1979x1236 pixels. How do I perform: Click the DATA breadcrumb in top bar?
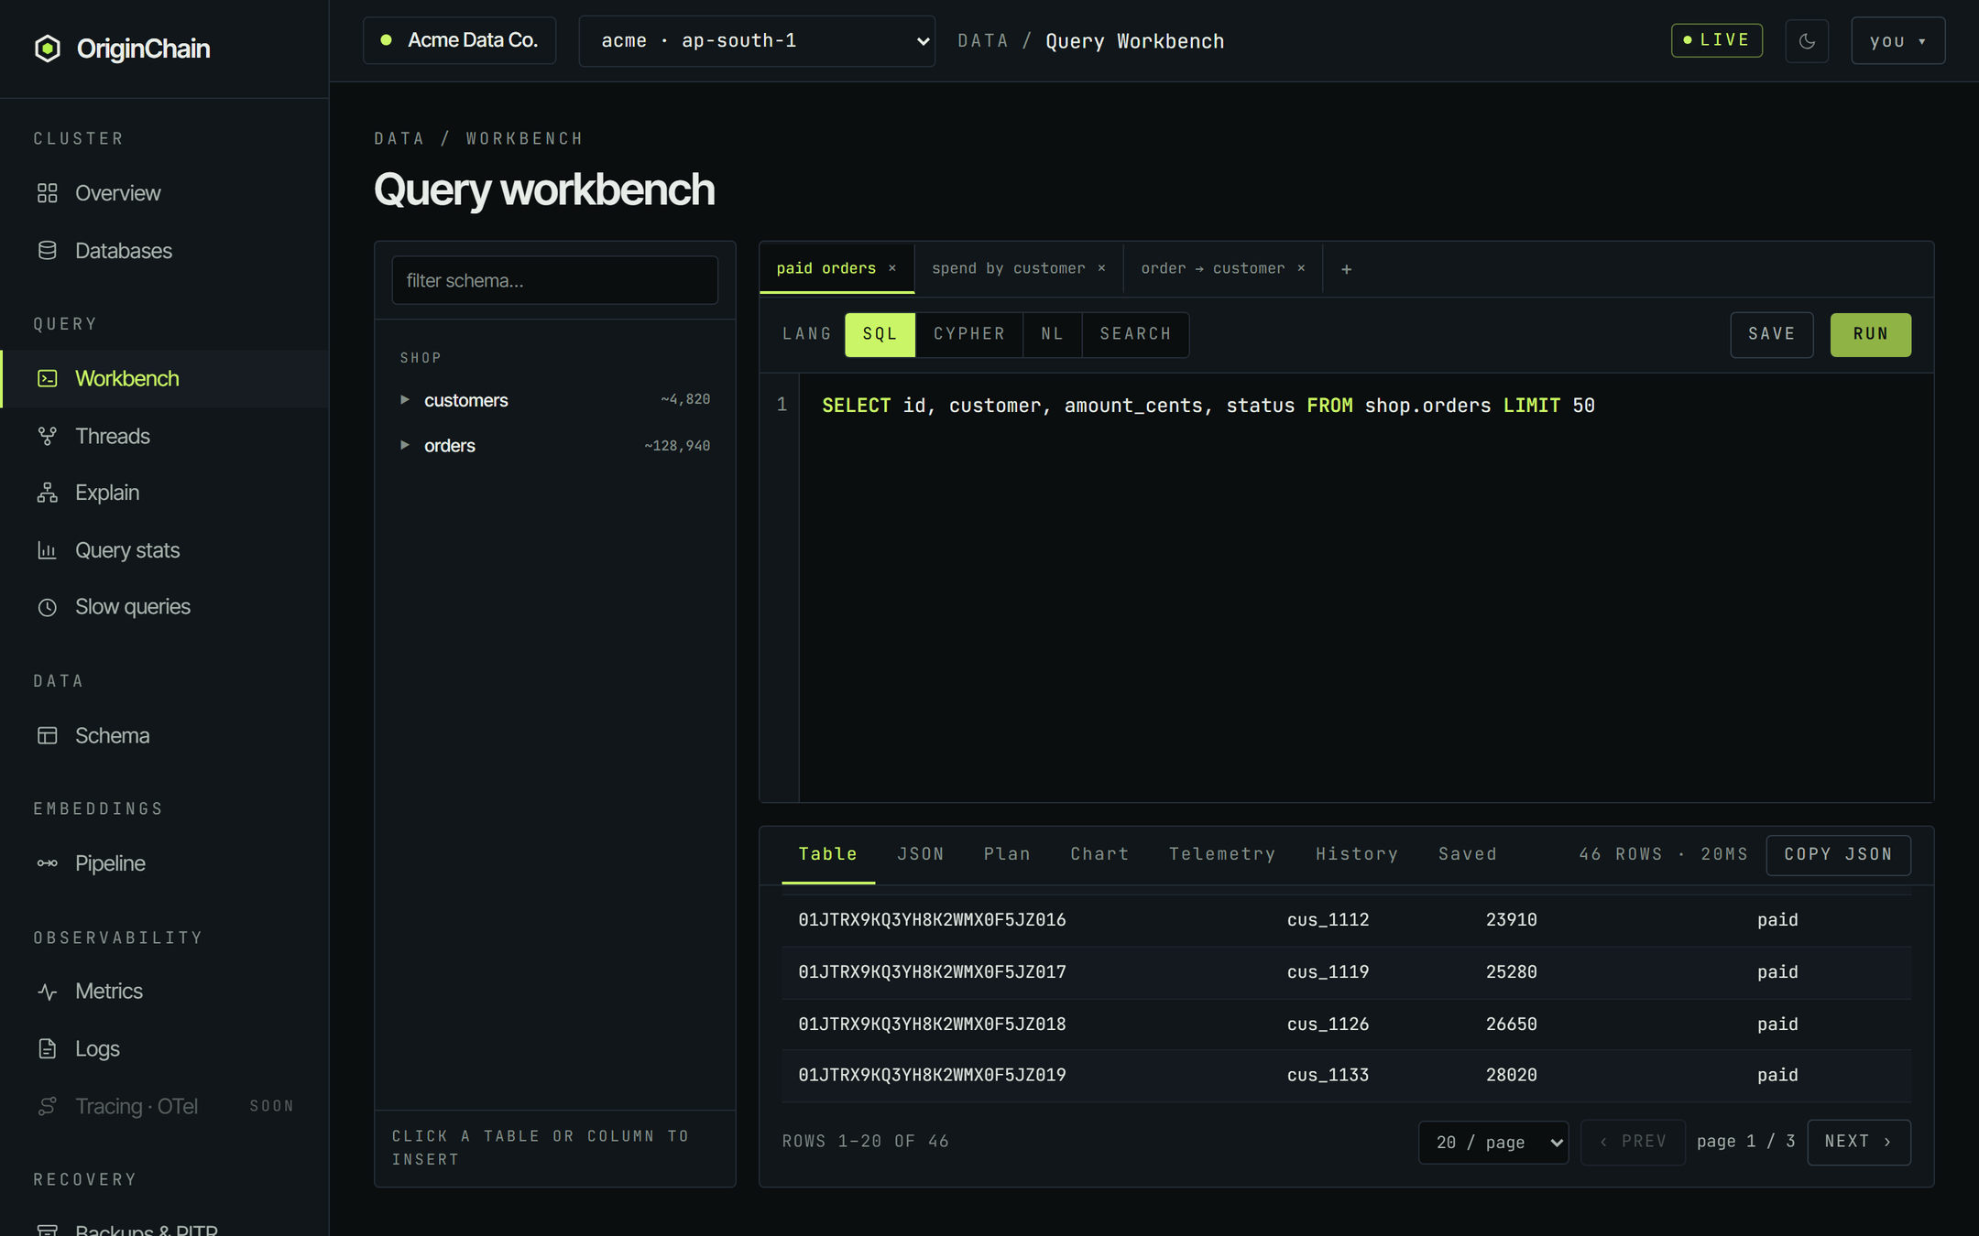(x=982, y=41)
